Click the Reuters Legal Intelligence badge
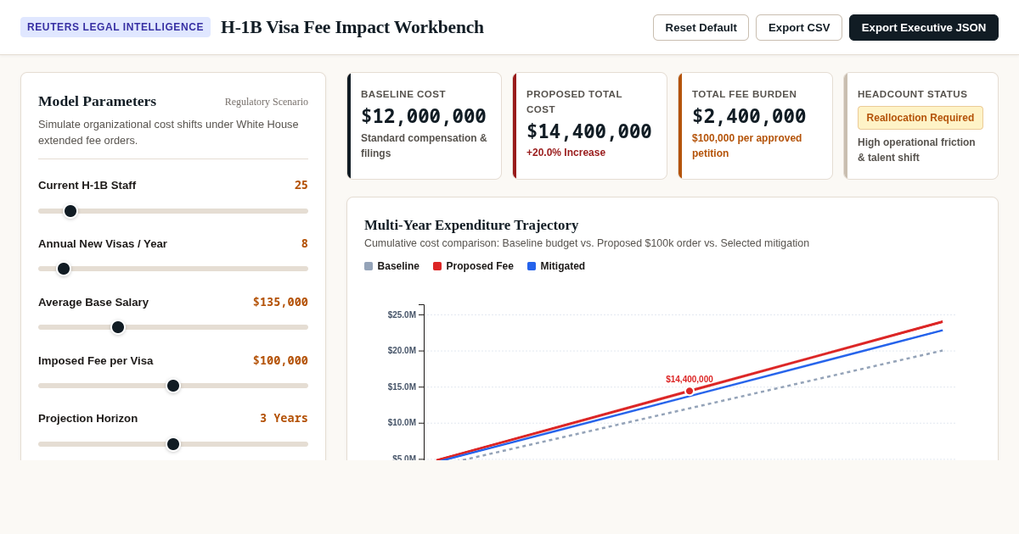This screenshot has width=1019, height=534. [x=115, y=27]
